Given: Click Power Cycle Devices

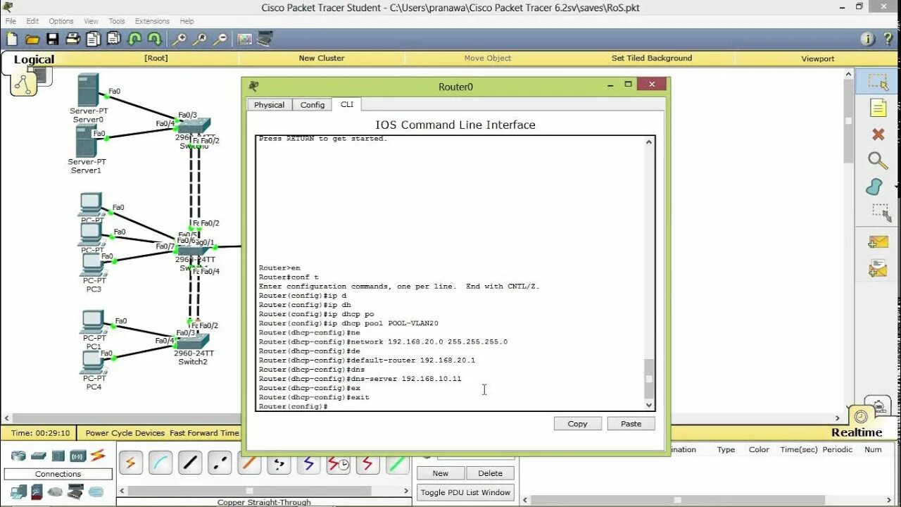Looking at the screenshot, I should tap(125, 433).
